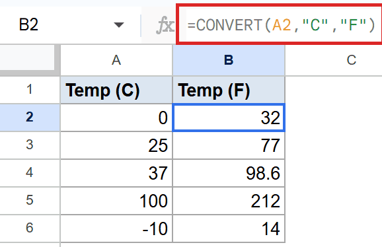Click empty cell C4

pyautogui.click(x=334, y=173)
